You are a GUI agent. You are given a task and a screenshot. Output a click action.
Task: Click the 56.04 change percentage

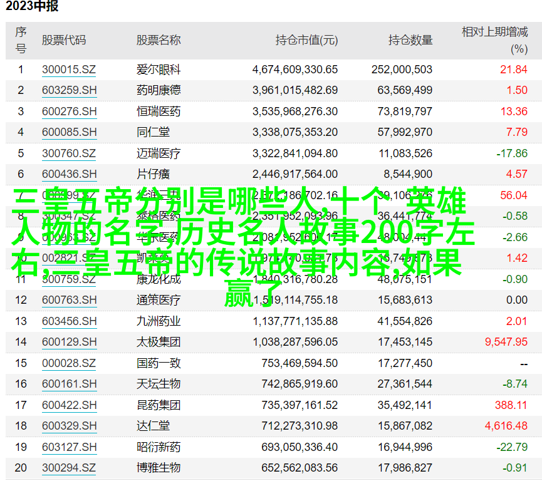pyautogui.click(x=514, y=195)
